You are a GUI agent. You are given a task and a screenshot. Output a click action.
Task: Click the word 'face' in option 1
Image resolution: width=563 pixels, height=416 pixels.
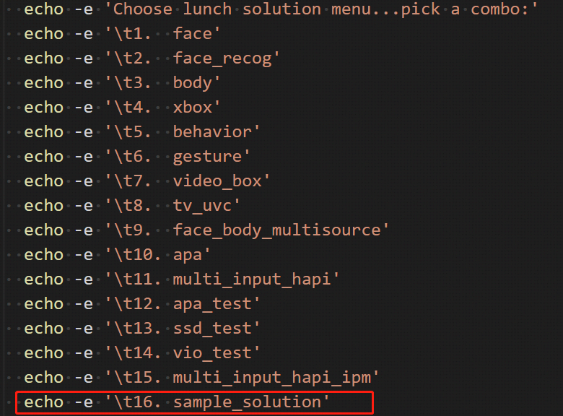point(193,33)
